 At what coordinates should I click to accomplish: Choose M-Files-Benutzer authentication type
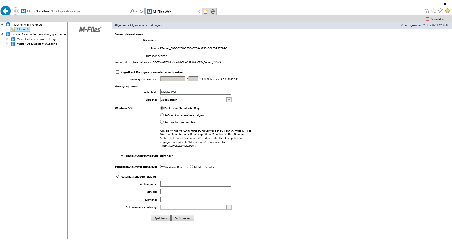[x=192, y=167]
